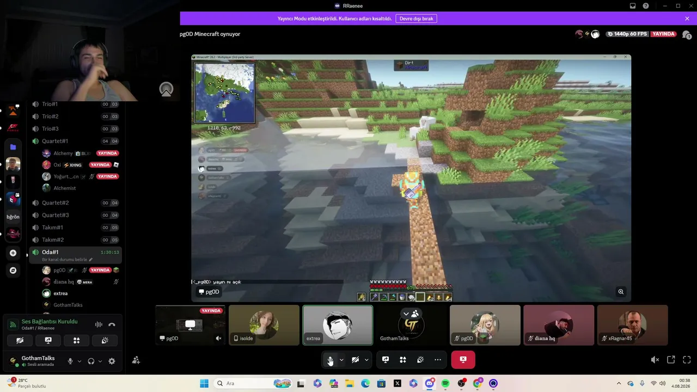Join the Trio#2 voice channel

(75, 117)
